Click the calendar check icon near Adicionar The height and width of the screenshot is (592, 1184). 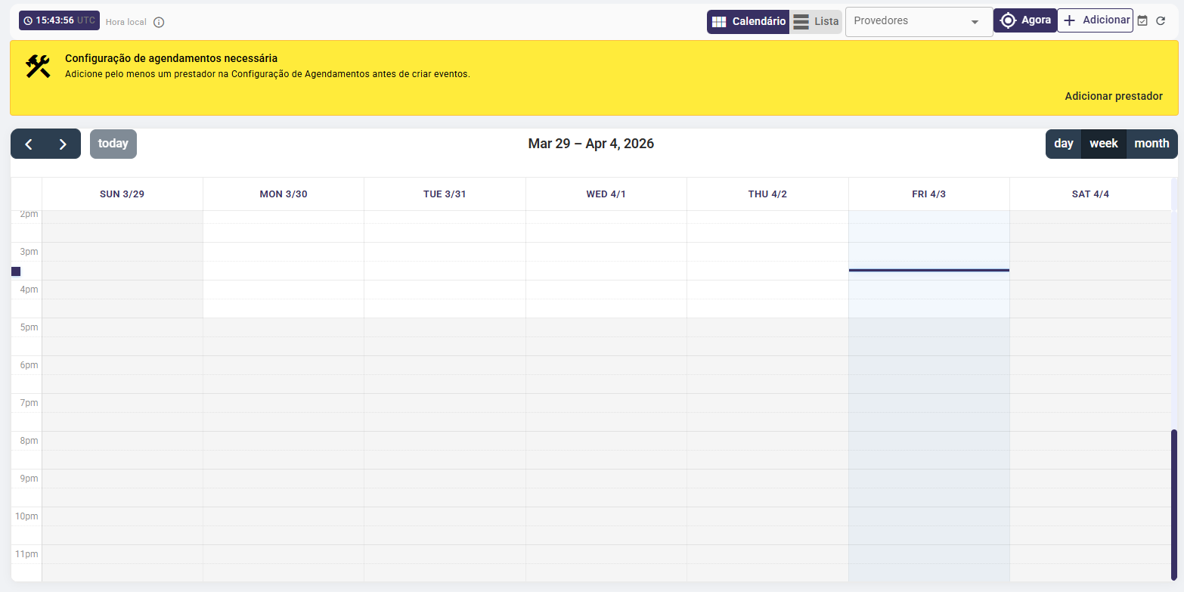click(1142, 21)
